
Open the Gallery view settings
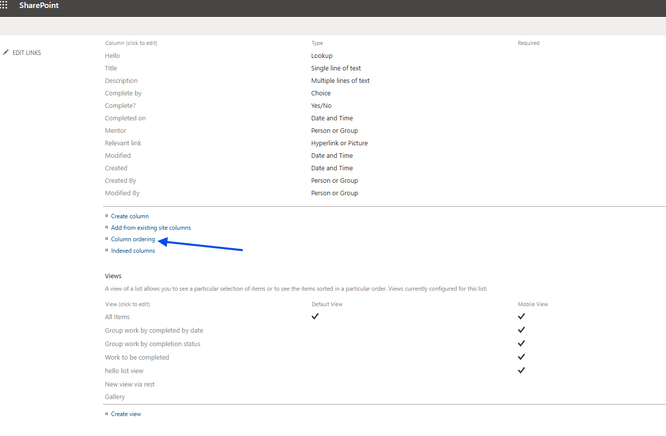pyautogui.click(x=115, y=397)
